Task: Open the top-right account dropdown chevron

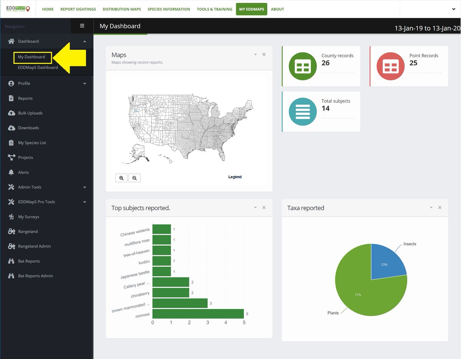Action: point(454,9)
